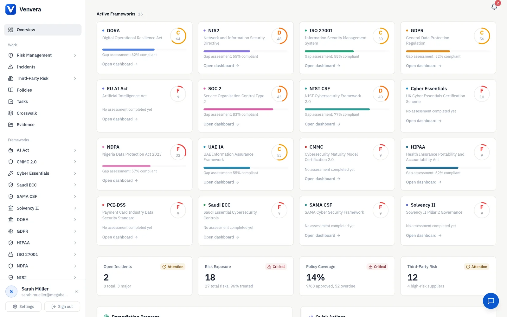The height and width of the screenshot is (317, 507).
Task: Click the UAE IA grade C score ring
Action: [279, 152]
